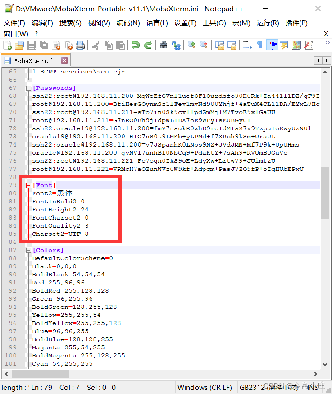
Task: Toggle synchronized vertical scrolling icon
Action: (x=220, y=45)
